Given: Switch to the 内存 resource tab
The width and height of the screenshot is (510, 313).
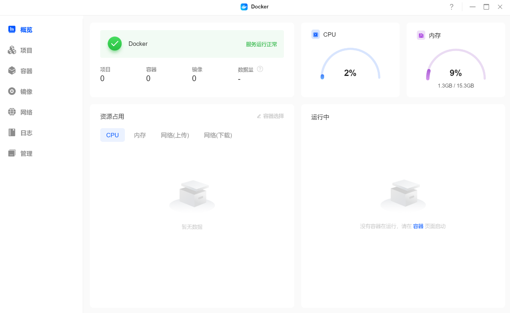Looking at the screenshot, I should tap(140, 135).
